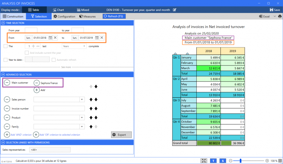This screenshot has height=164, width=283.
Task: Click the From year input field
Action: coord(31,30)
